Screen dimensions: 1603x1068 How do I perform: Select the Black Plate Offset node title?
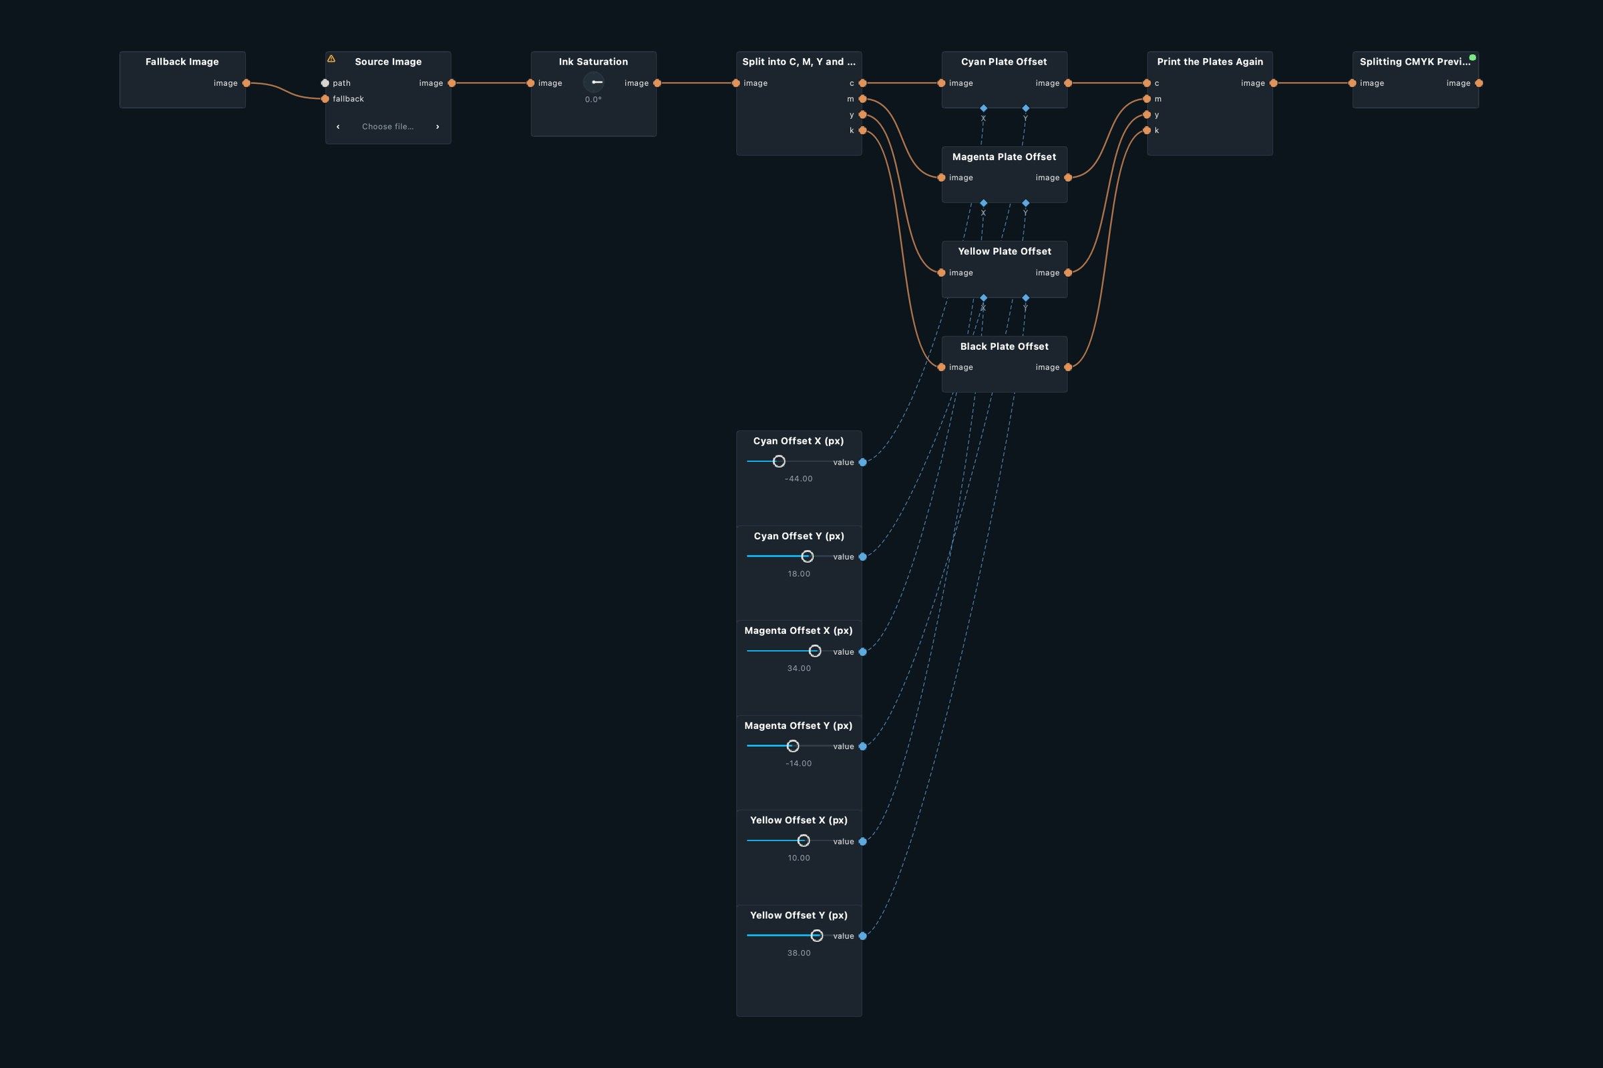coord(1005,346)
